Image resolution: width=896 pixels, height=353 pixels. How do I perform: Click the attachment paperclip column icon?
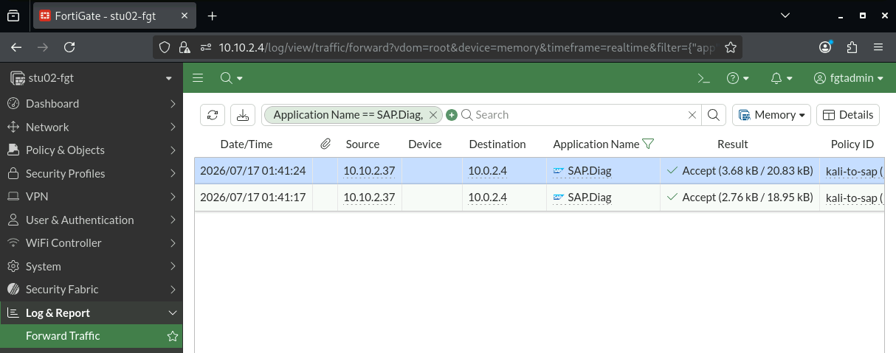[325, 144]
